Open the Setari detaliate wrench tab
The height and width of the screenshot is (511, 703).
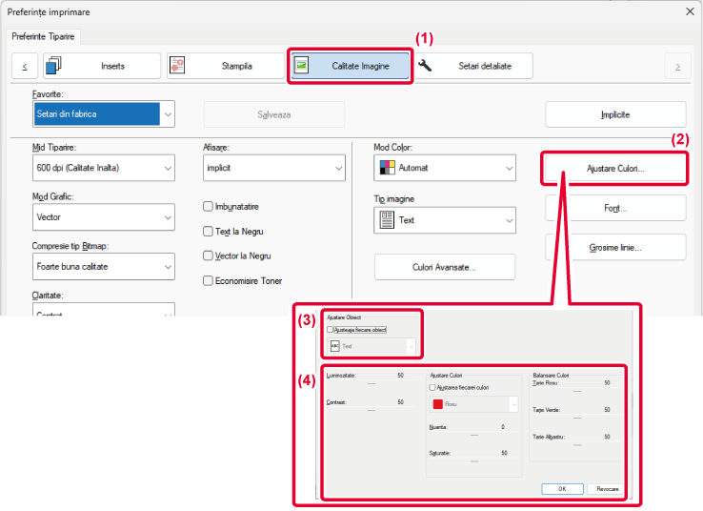(x=471, y=66)
